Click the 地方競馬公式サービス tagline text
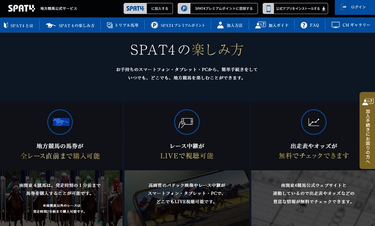375x226 pixels. [59, 9]
